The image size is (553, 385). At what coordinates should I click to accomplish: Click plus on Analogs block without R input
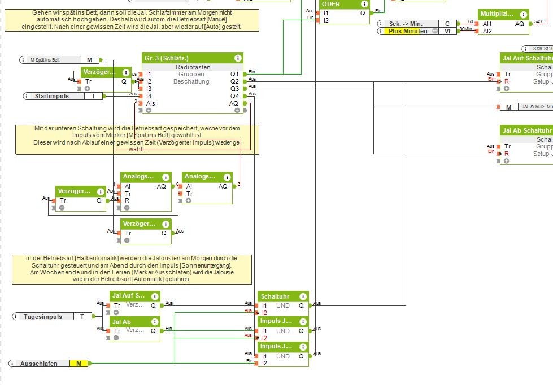pos(188,200)
